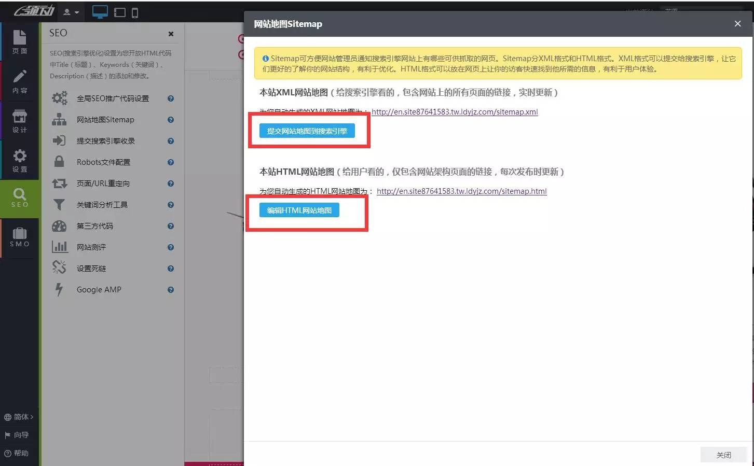Open the 设置 (Settings) gear section
Screen dimensions: 754x466
(x=20, y=160)
